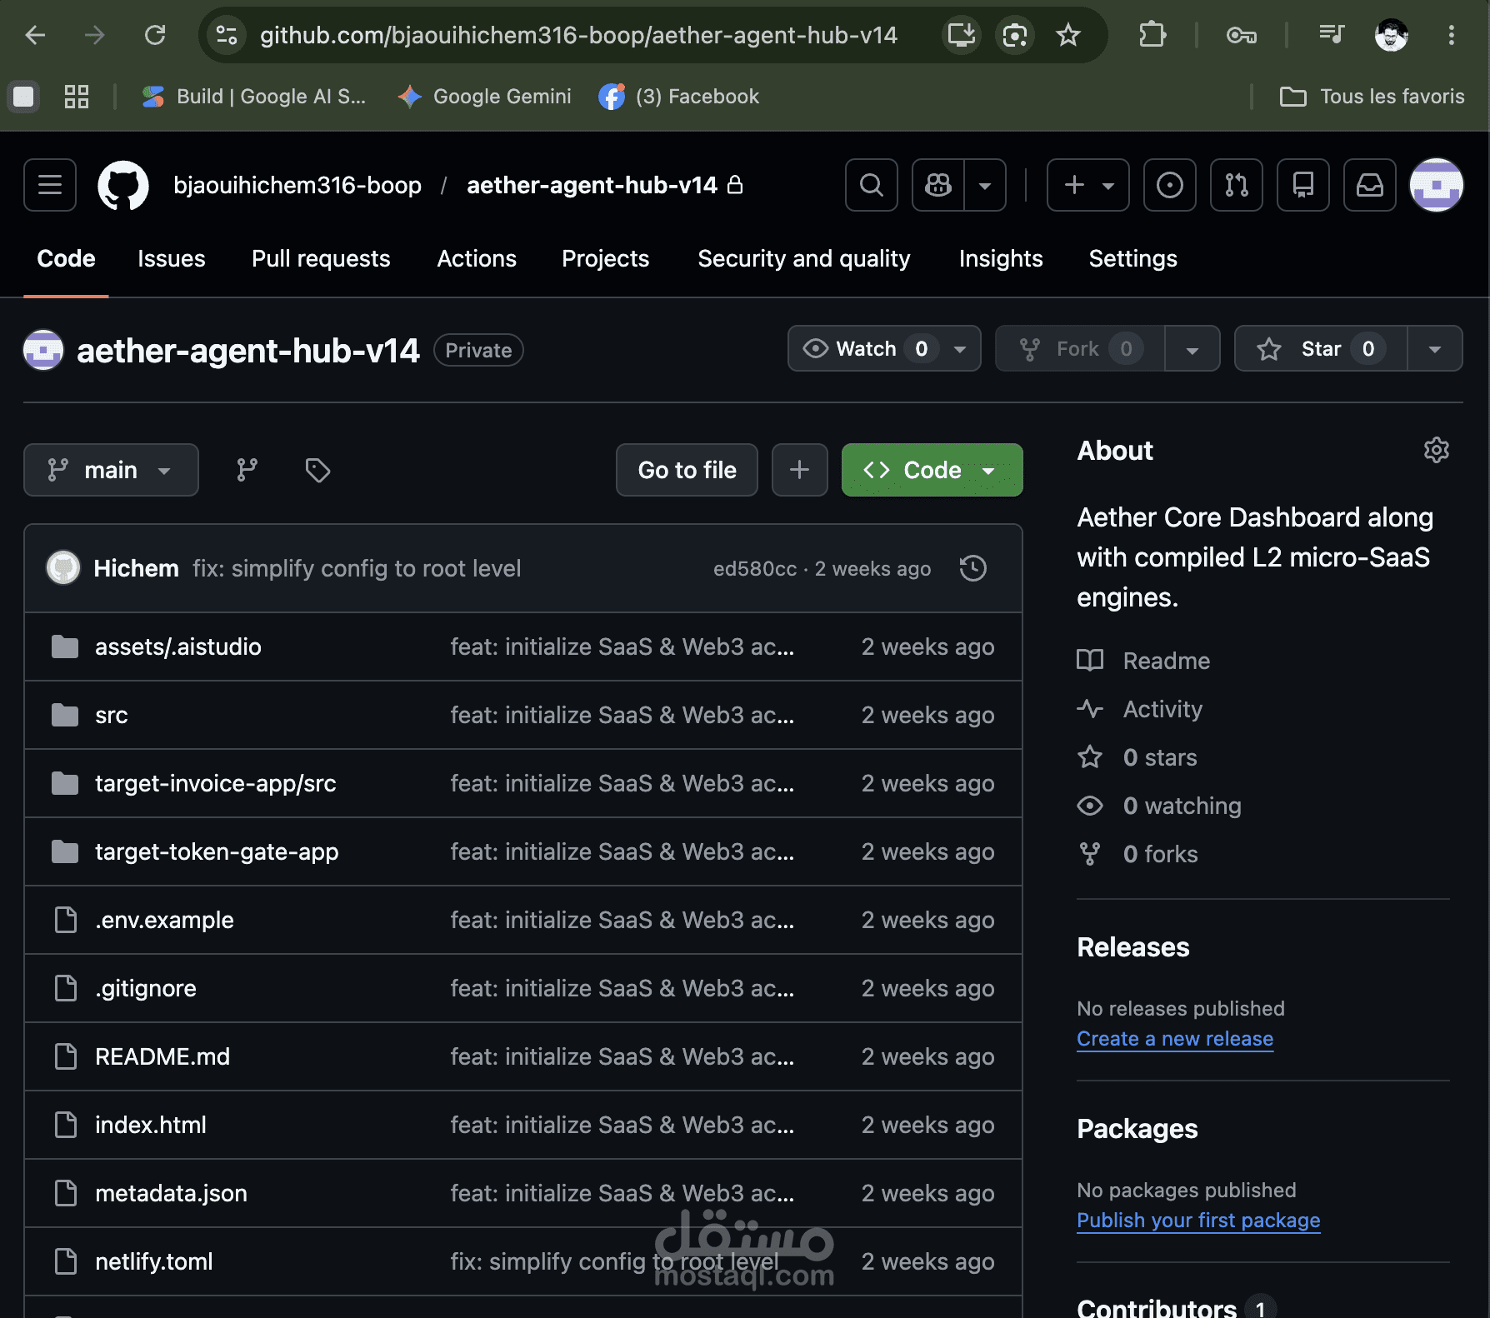Open the Chrome profile avatar
The image size is (1490, 1318).
1392,35
